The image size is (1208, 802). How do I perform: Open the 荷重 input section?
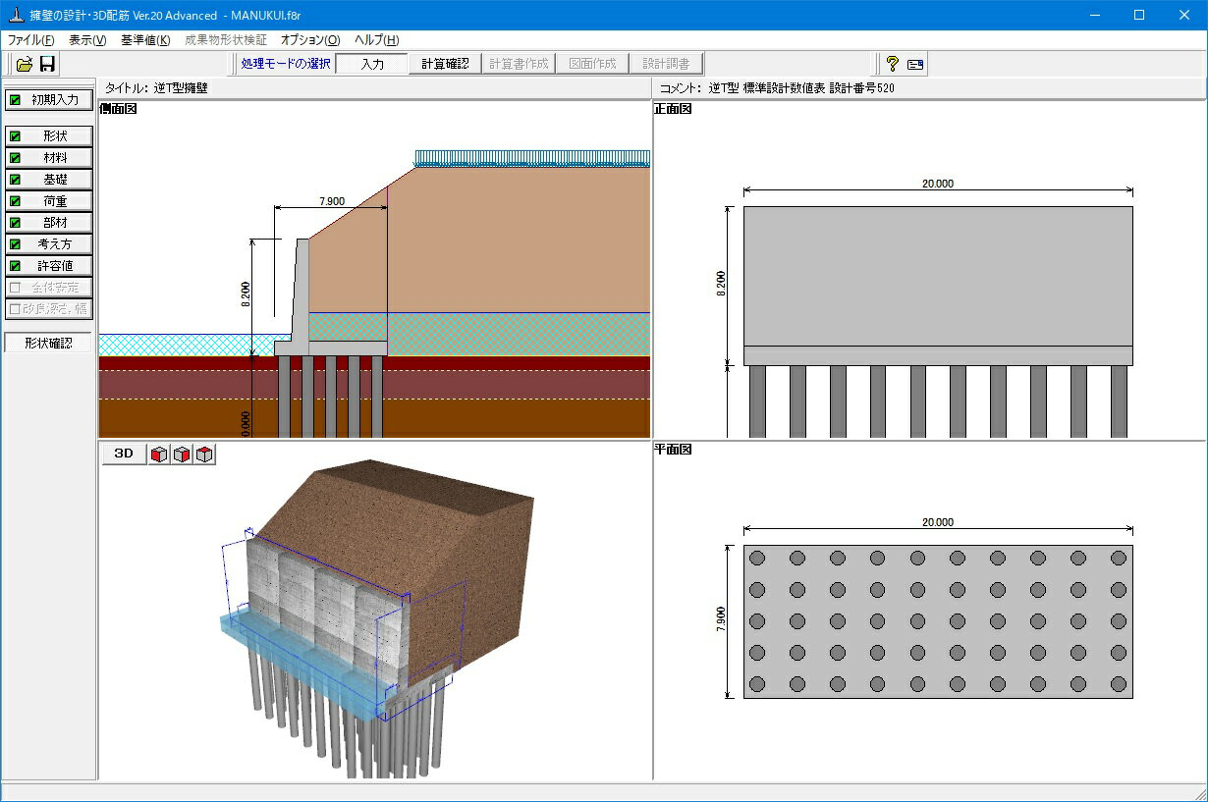(49, 200)
